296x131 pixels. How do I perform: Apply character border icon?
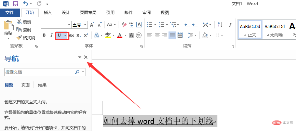pyautogui.click(x=139, y=25)
